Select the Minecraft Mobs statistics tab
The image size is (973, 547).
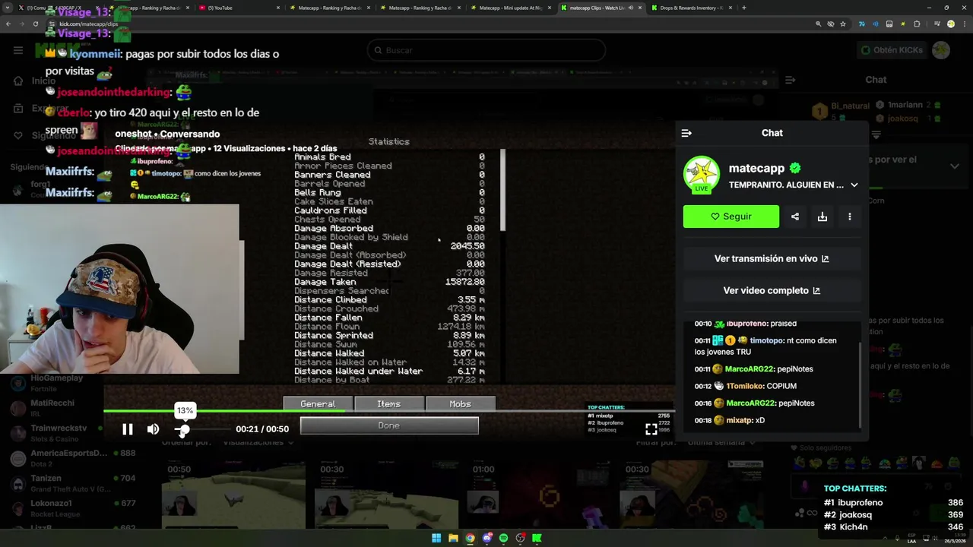(460, 404)
